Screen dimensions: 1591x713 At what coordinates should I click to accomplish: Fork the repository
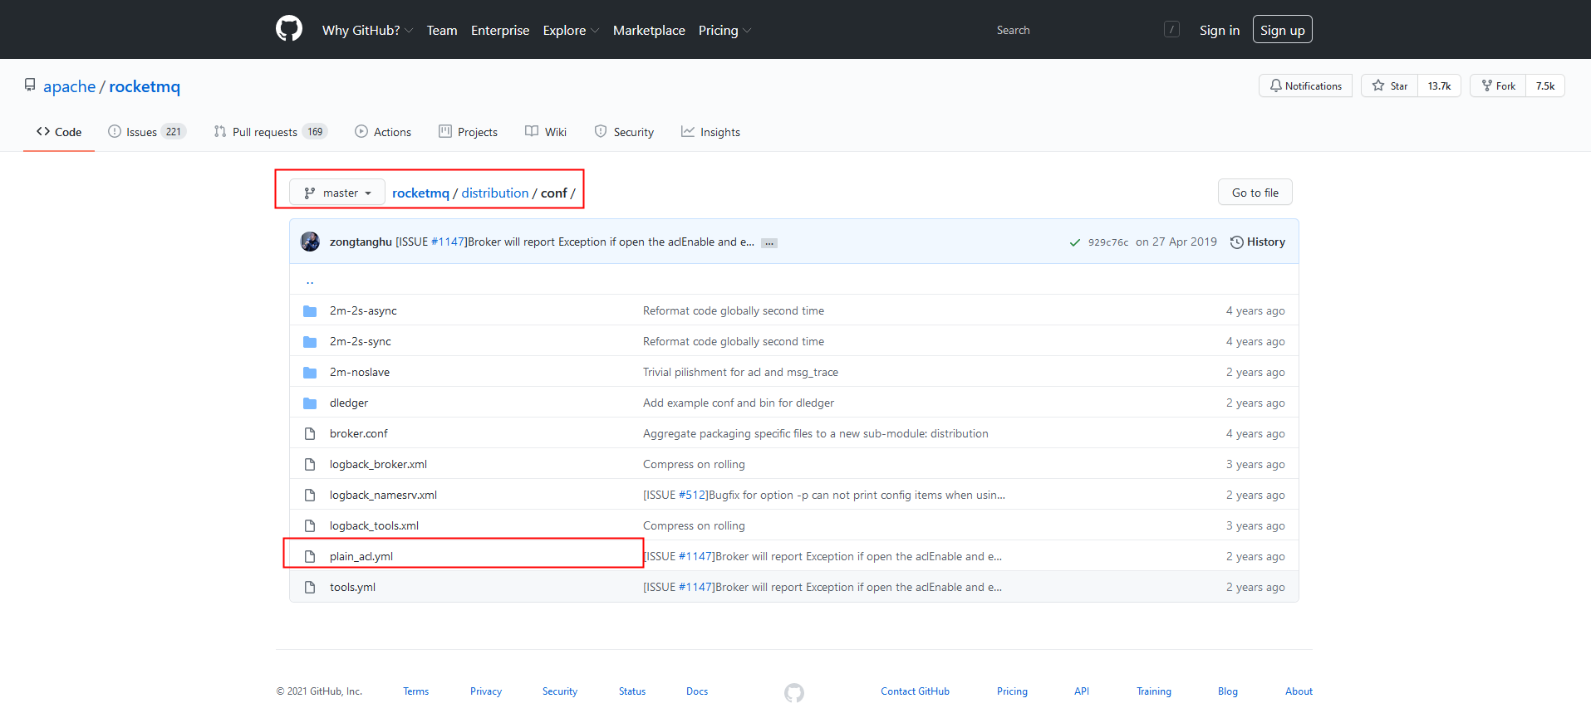[1498, 85]
